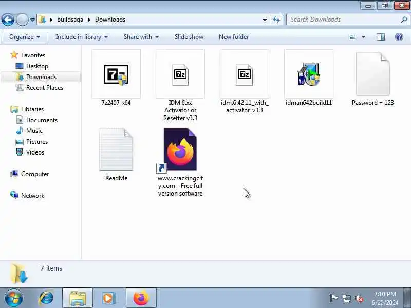Select the IDM 6.xx Activator or Resetter archive
Viewport: 411px width, 308px height.
pos(180,74)
